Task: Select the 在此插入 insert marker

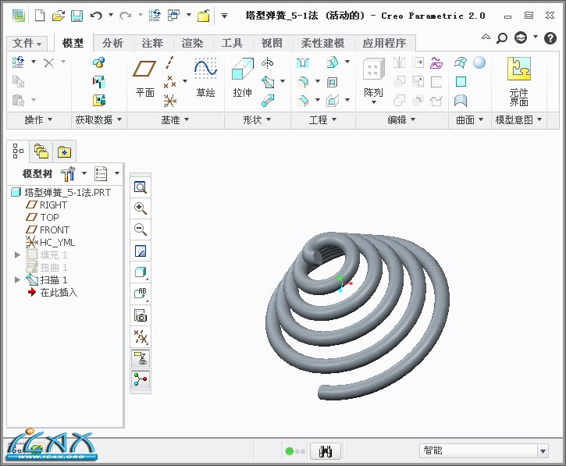Action: point(53,293)
